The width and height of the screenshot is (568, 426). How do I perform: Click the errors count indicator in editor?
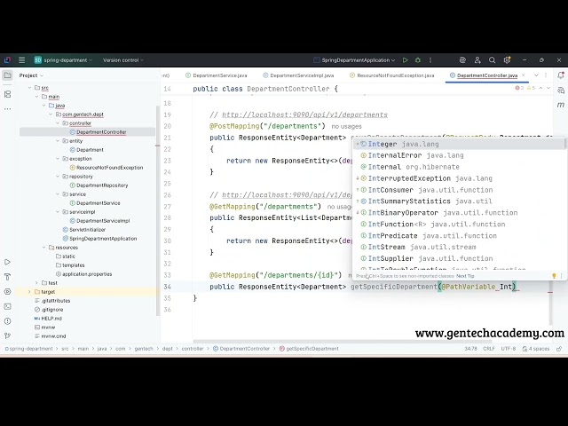tap(520, 88)
